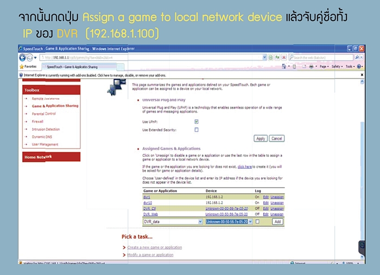The height and width of the screenshot is (275, 380).
Task: Uncheck the Use UPnP checkbox
Action: click(x=196, y=121)
